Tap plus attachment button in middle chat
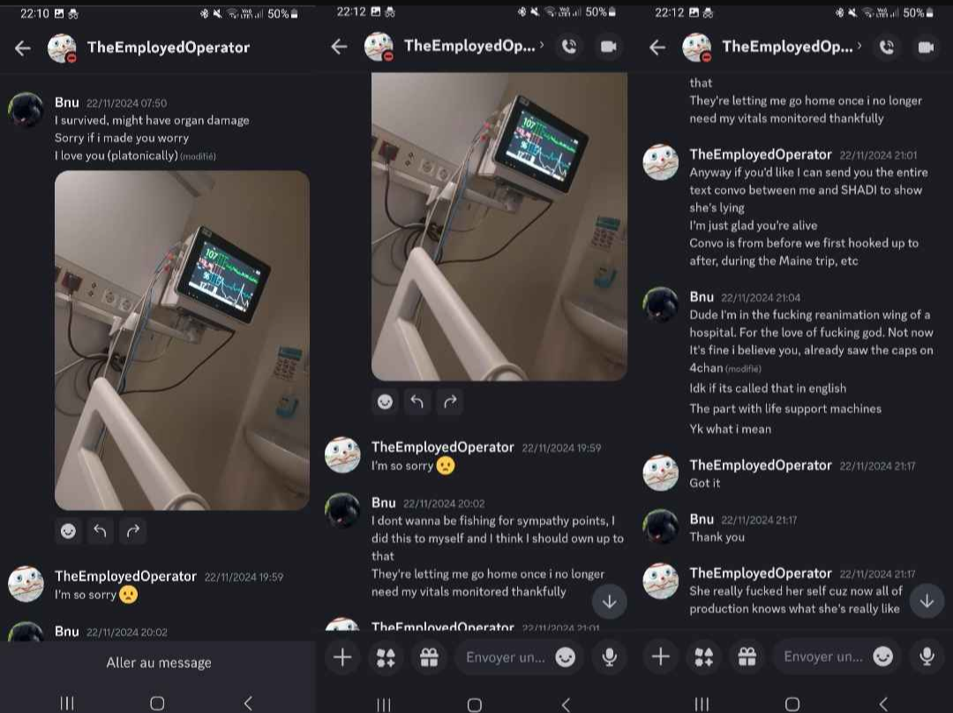953x713 pixels. [342, 657]
